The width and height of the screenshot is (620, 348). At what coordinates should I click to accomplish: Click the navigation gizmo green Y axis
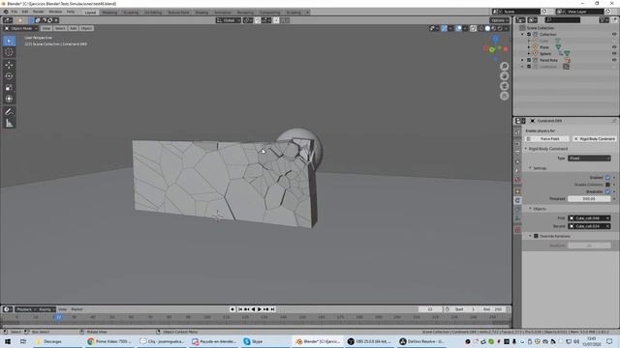coord(492,49)
